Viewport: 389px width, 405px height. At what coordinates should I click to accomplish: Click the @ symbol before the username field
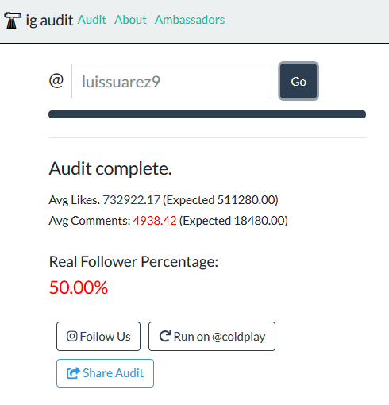(x=56, y=80)
